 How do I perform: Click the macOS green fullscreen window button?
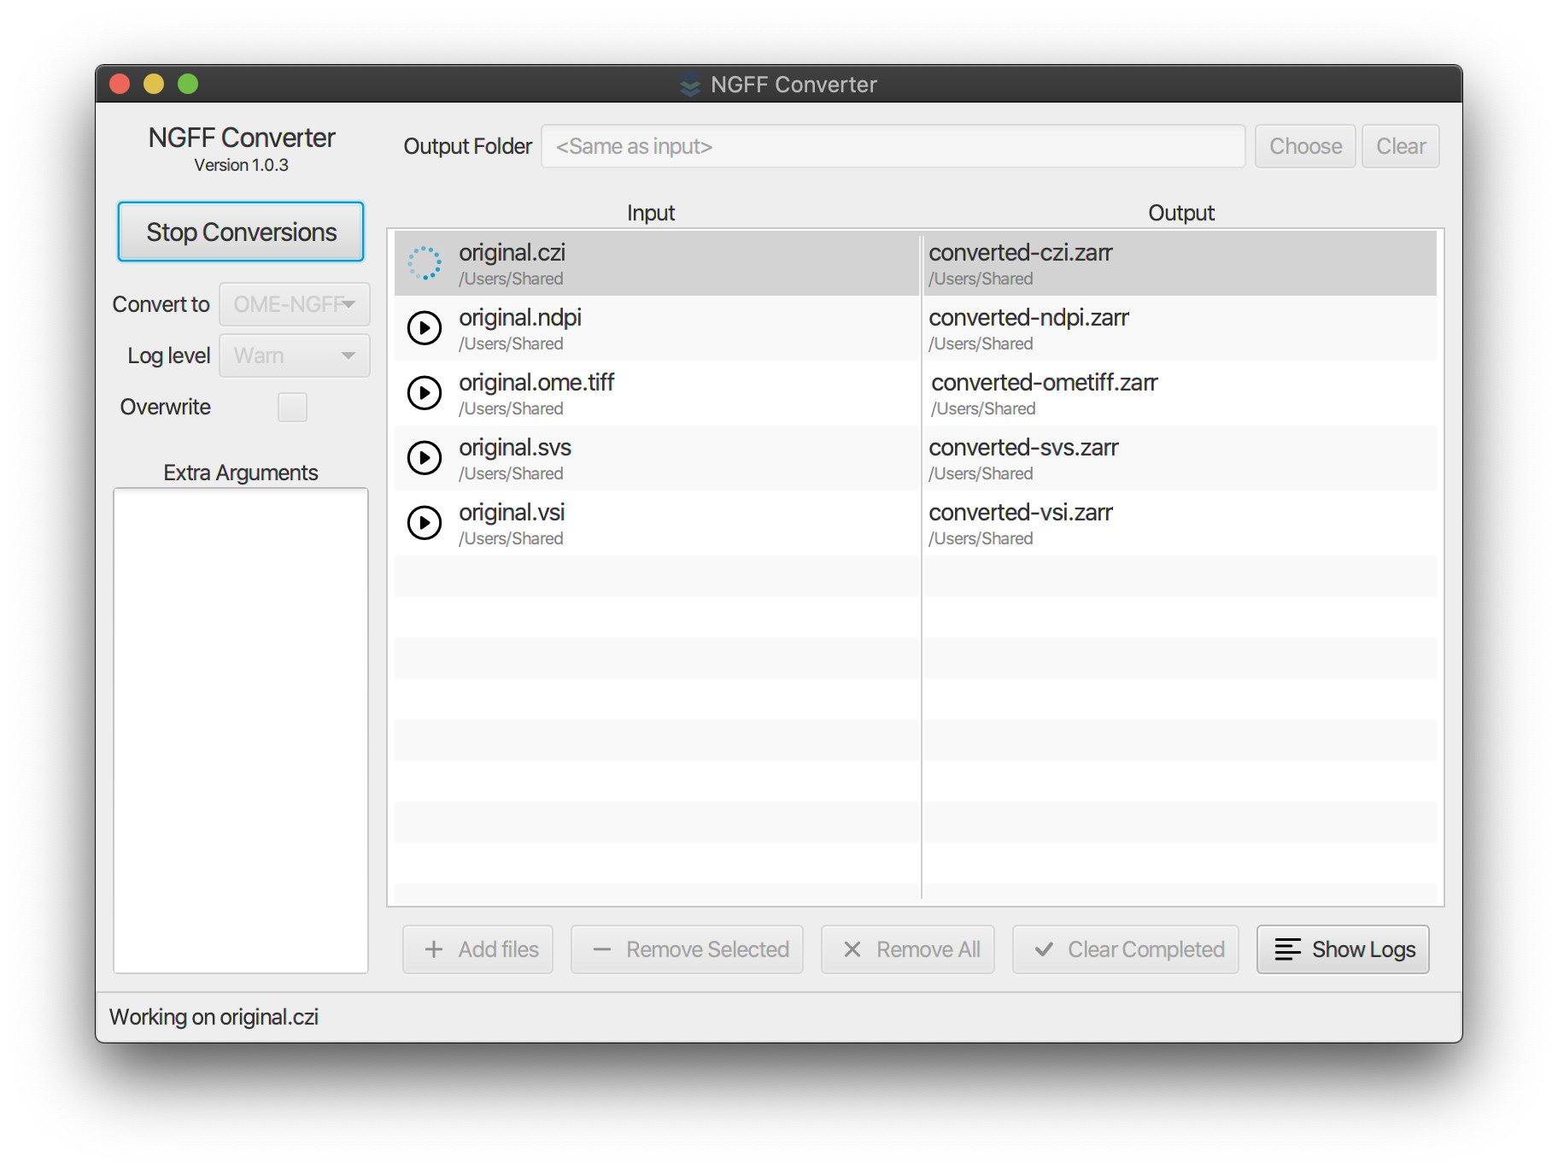click(x=188, y=84)
